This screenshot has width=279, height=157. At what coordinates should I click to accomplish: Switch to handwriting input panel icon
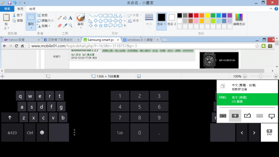tap(247, 116)
